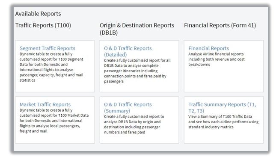Click blank space in Traffic Summary card

click(224, 136)
